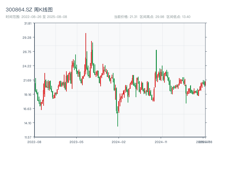
Task: Click the 21.69 y-axis label
Action: pos(27,80)
